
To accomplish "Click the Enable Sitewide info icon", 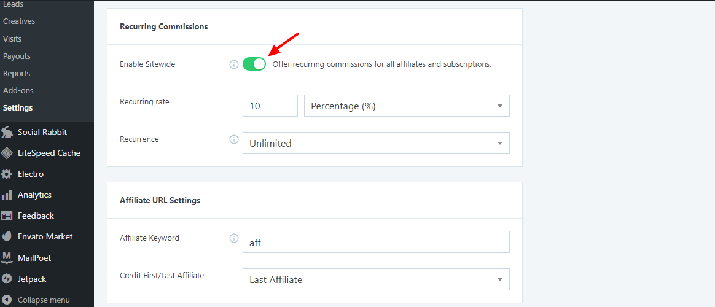I will [x=233, y=64].
